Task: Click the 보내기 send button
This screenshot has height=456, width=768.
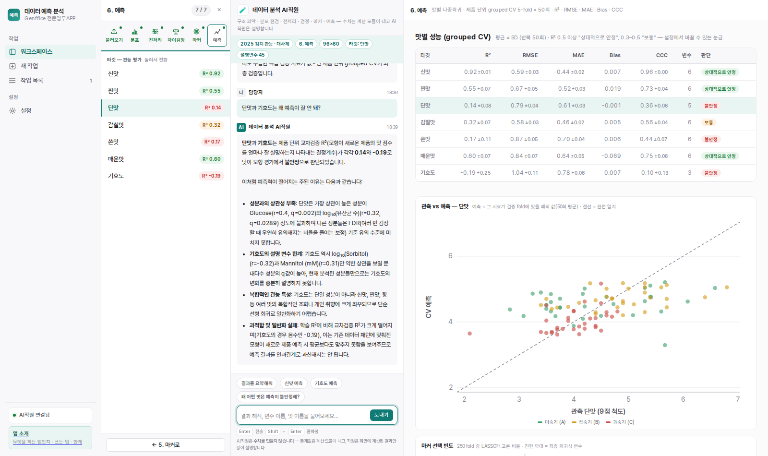Action: 382,415
